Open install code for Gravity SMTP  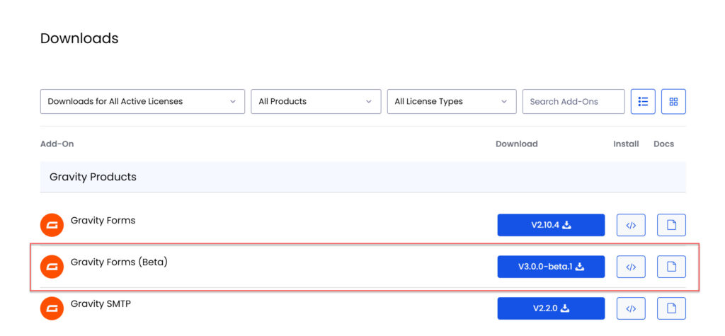[631, 308]
